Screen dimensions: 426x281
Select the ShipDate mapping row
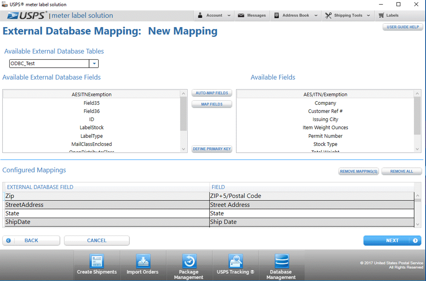click(x=209, y=222)
